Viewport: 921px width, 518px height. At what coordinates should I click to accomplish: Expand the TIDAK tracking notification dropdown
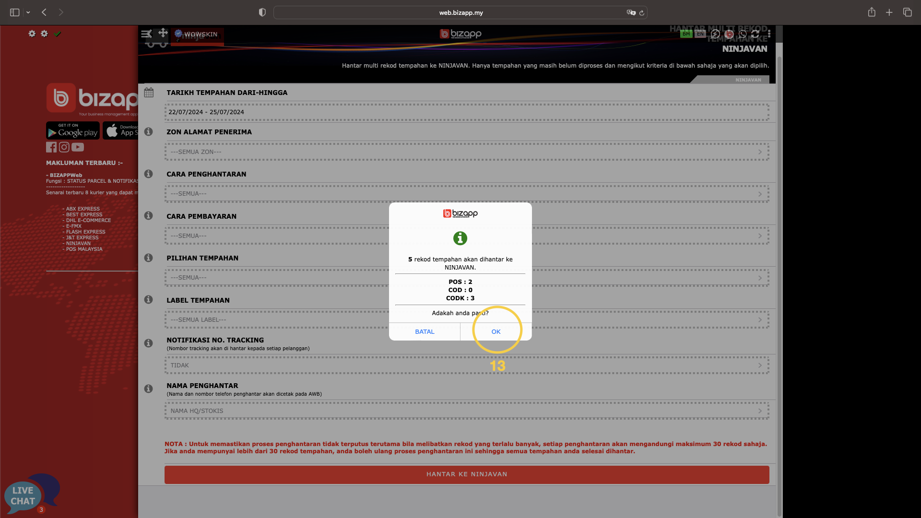click(x=467, y=365)
